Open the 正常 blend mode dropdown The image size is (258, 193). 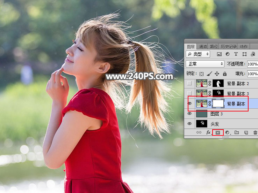tap(205, 64)
